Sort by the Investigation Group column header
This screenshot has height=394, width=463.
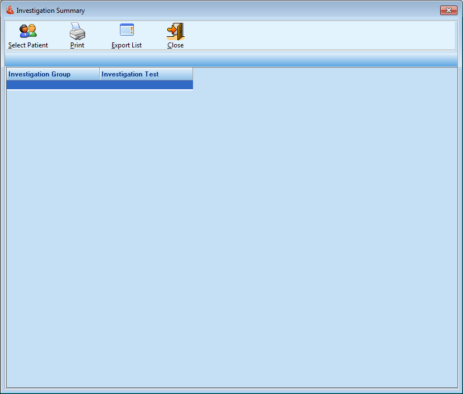pyautogui.click(x=52, y=74)
